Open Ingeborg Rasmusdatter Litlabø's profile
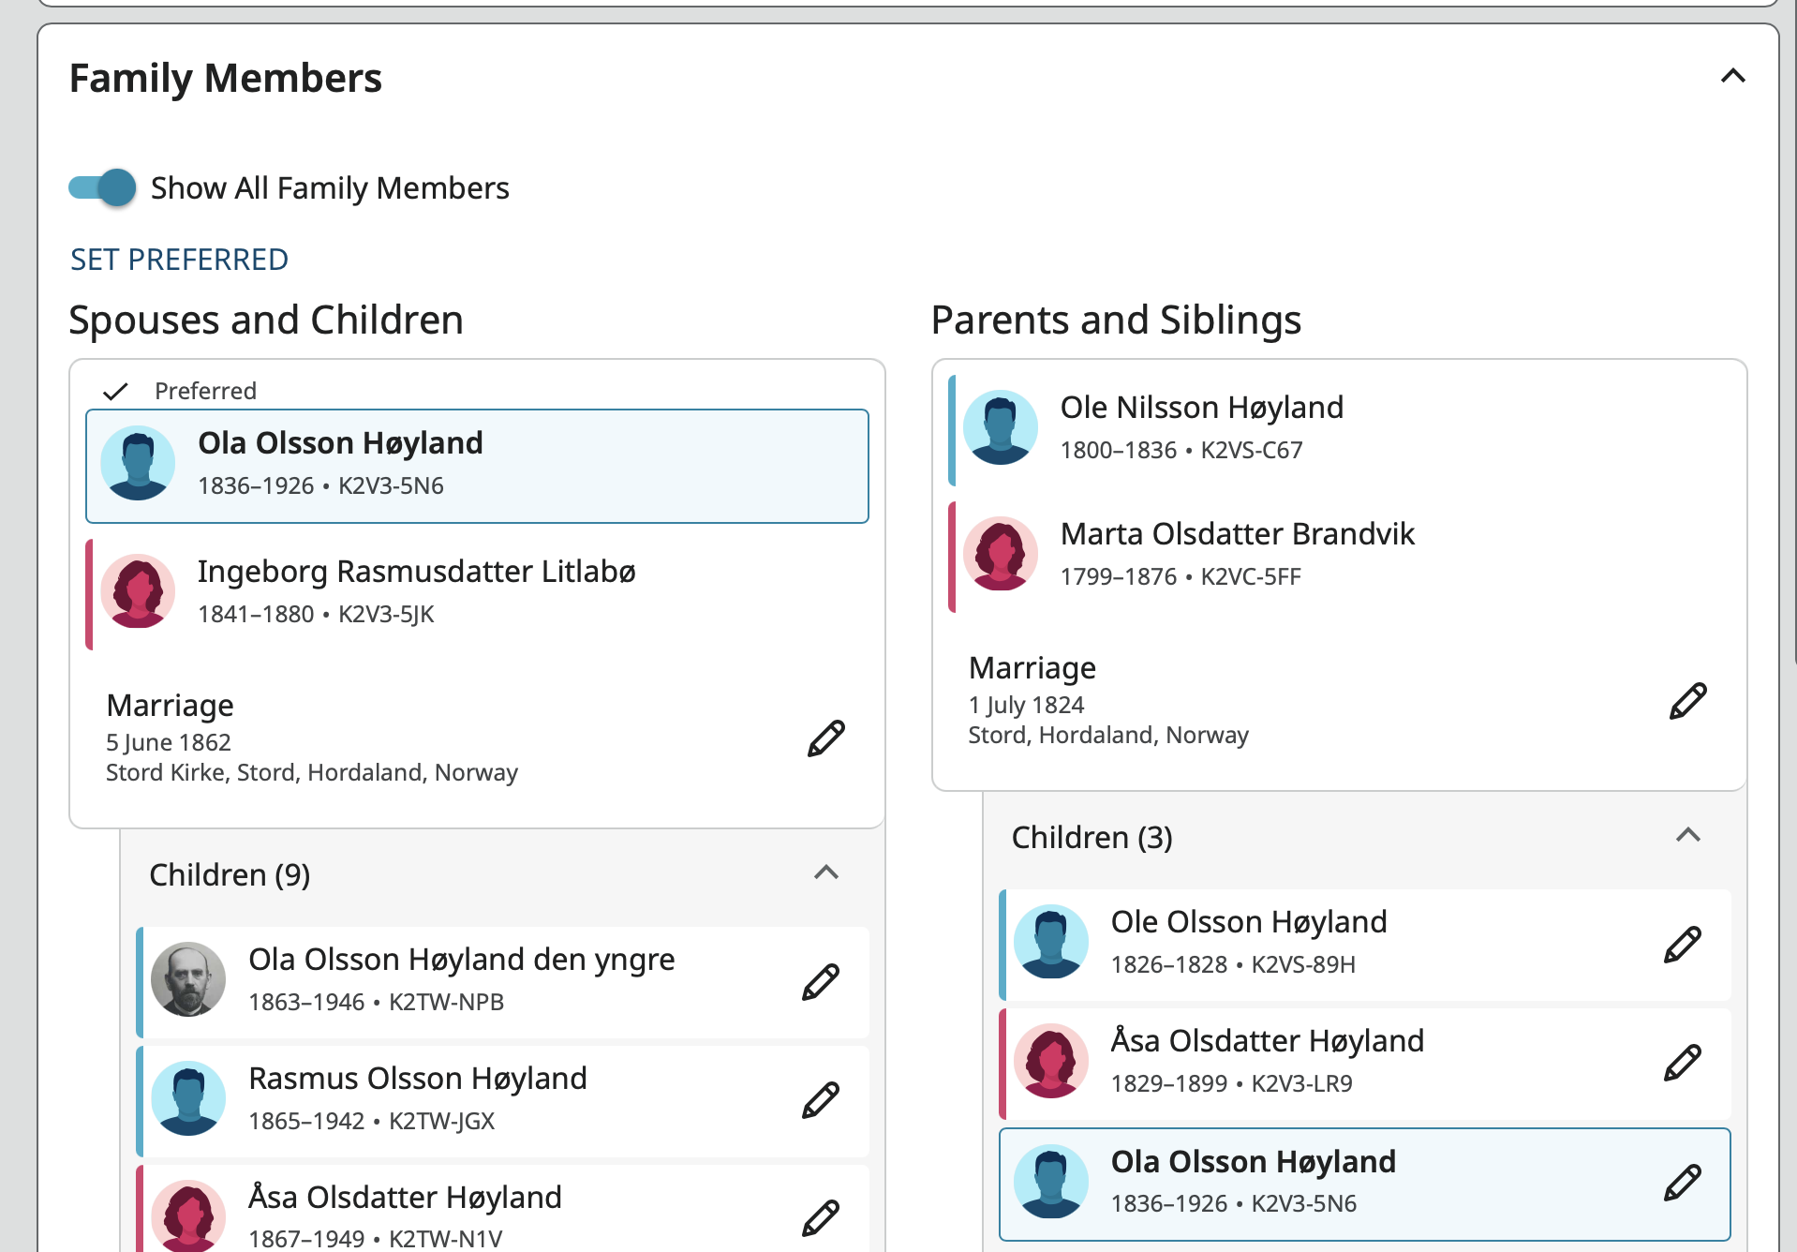The width and height of the screenshot is (1797, 1252). pyautogui.click(x=416, y=572)
